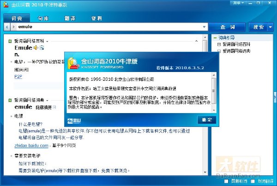Select 爱词霸网络百科 entry in 词典引导
The width and height of the screenshot is (277, 186).
[x=236, y=44]
